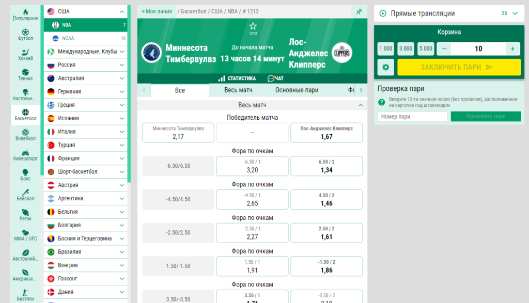Viewport: 529px width, 303px height.
Task: Collapse the Весь матч market section
Action: [x=361, y=105]
